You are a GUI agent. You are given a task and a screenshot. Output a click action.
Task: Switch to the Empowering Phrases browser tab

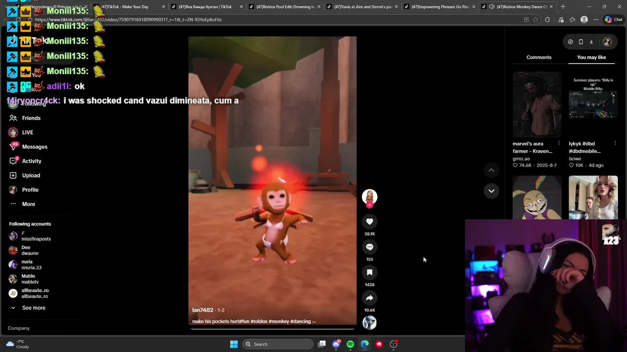click(440, 7)
